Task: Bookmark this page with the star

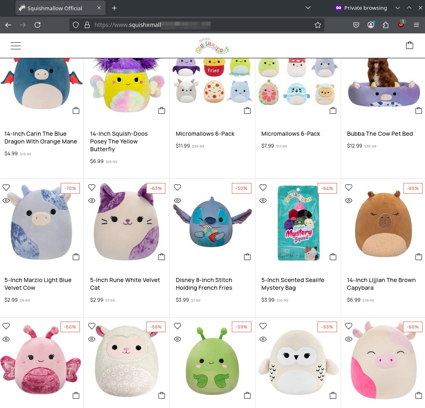Action: 318,25
